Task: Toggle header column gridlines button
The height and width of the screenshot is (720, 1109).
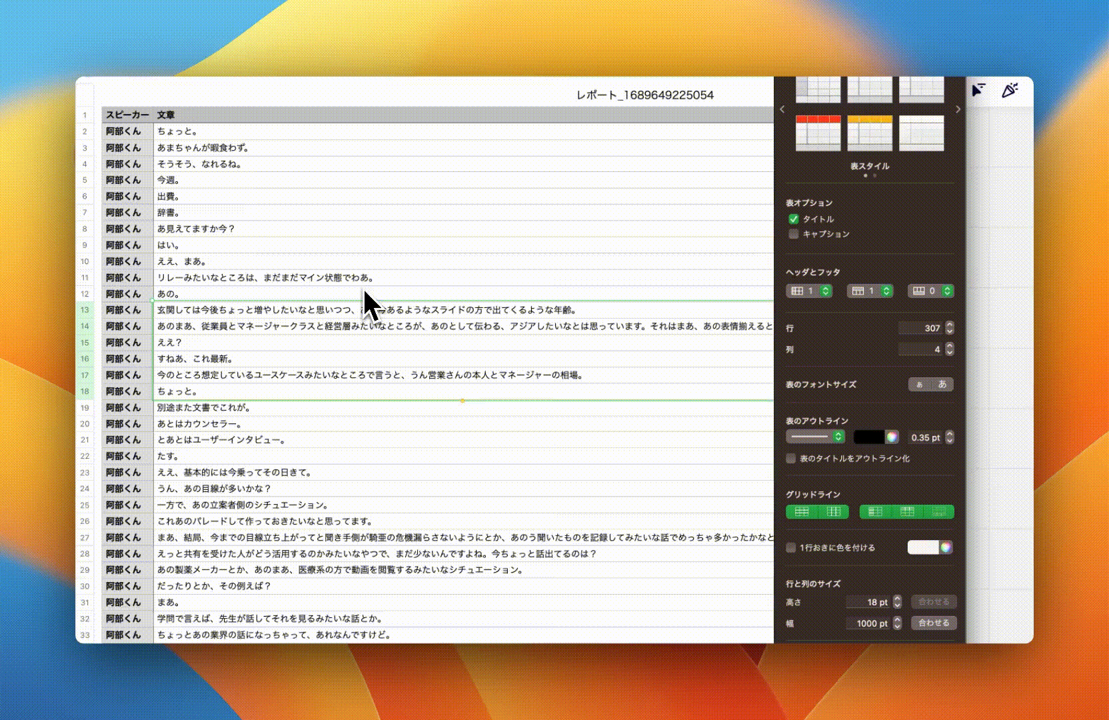Action: click(875, 512)
